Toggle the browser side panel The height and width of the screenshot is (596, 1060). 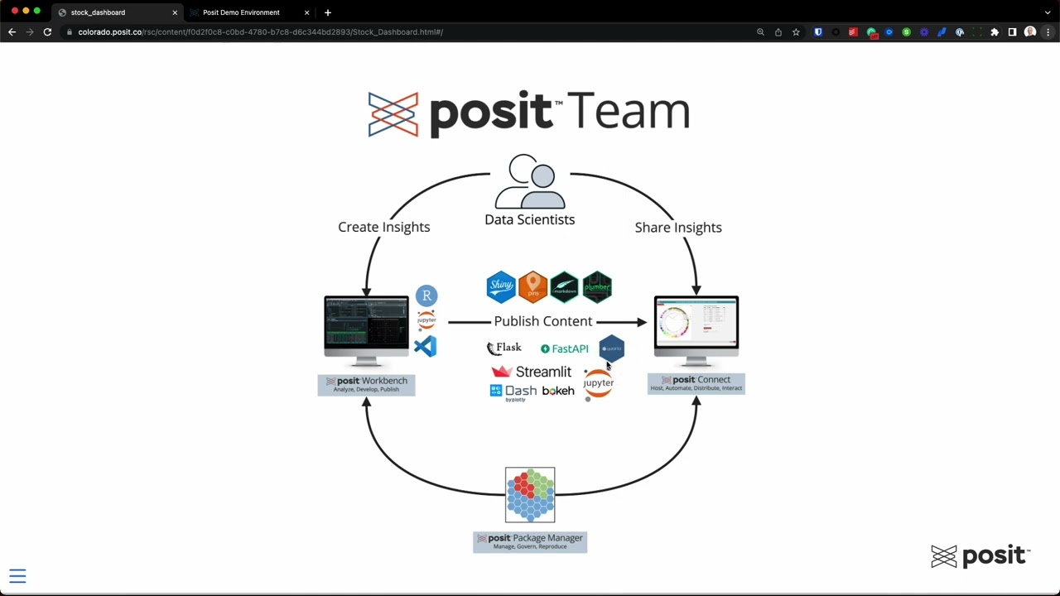(1012, 32)
